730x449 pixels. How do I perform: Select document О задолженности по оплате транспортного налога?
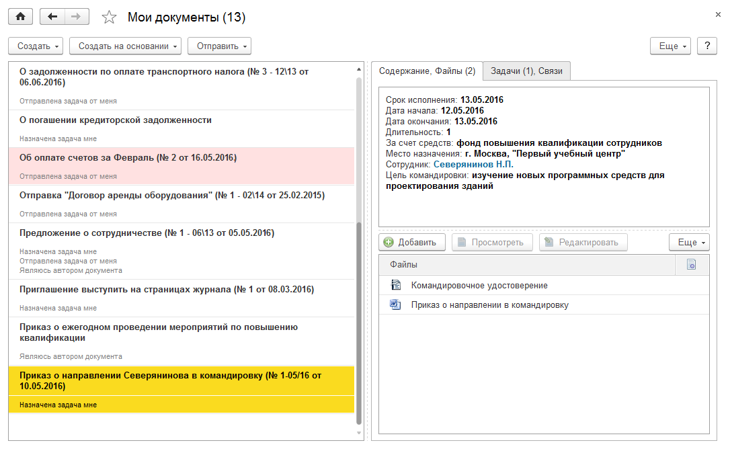coord(181,86)
